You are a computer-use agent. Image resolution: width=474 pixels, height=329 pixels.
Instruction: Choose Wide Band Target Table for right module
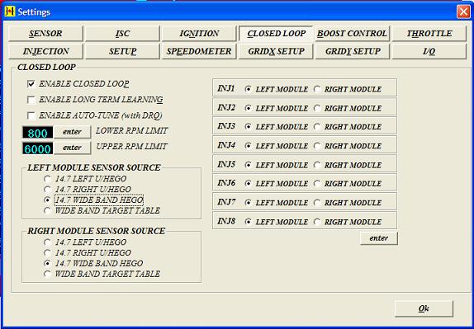click(x=47, y=274)
